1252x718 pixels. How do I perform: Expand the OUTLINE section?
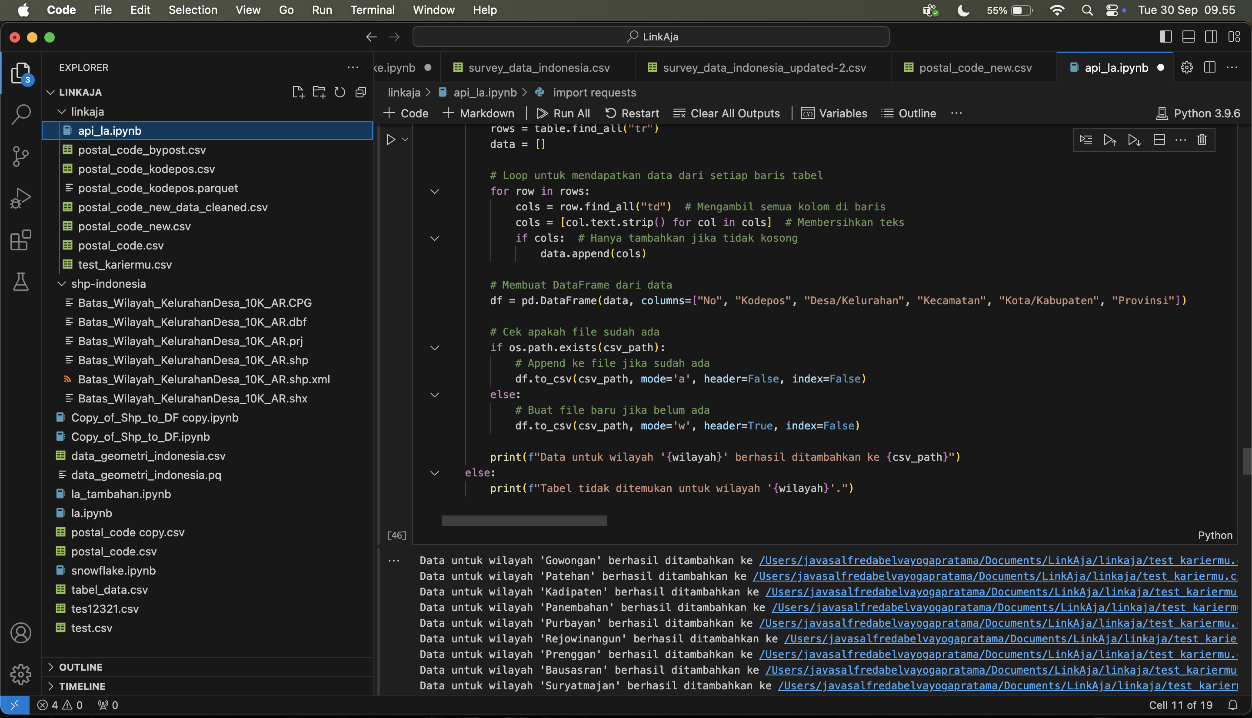tap(50, 667)
